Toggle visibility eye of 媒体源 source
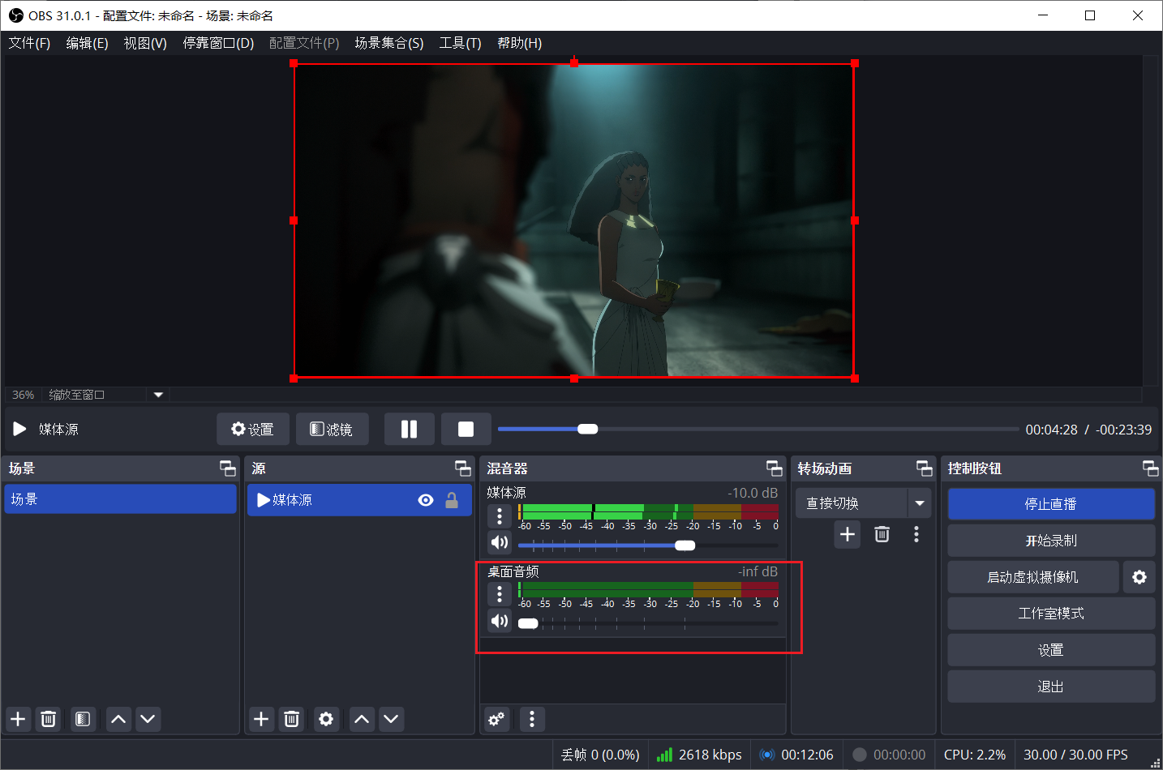 tap(426, 500)
